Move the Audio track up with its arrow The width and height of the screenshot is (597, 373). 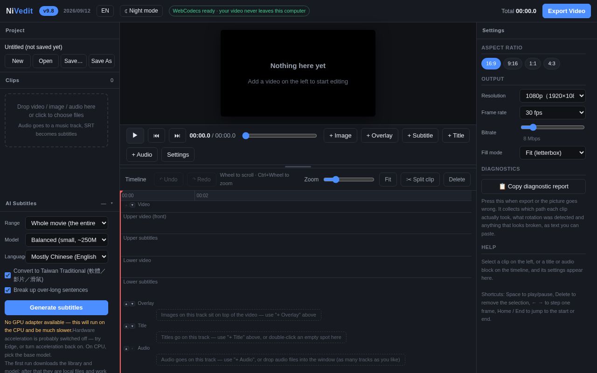126,348
